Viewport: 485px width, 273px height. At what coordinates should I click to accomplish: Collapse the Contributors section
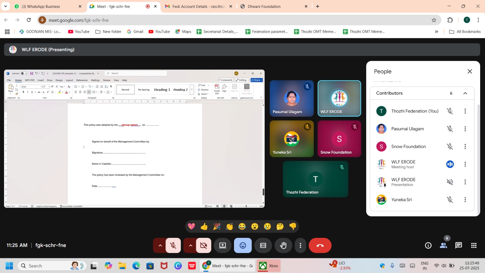click(x=465, y=93)
